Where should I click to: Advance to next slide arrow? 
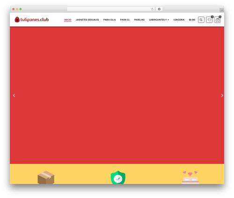pos(222,95)
